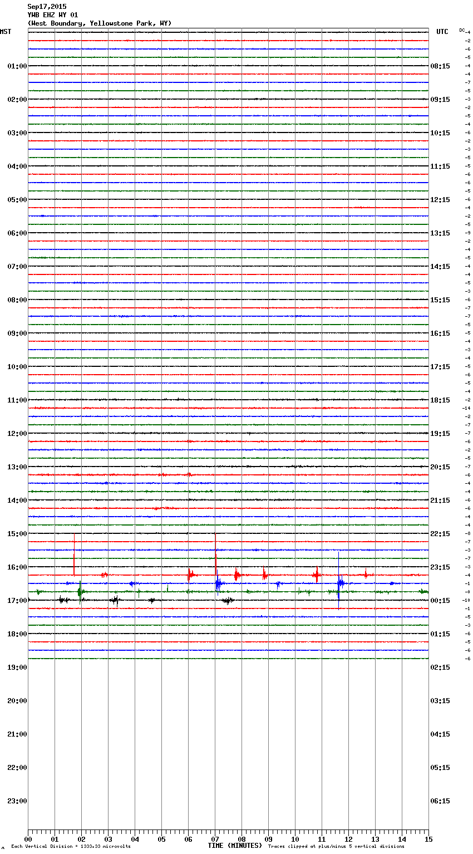Click the traces clipped footnote text
Screen dimensions: 473x854
[336, 847]
